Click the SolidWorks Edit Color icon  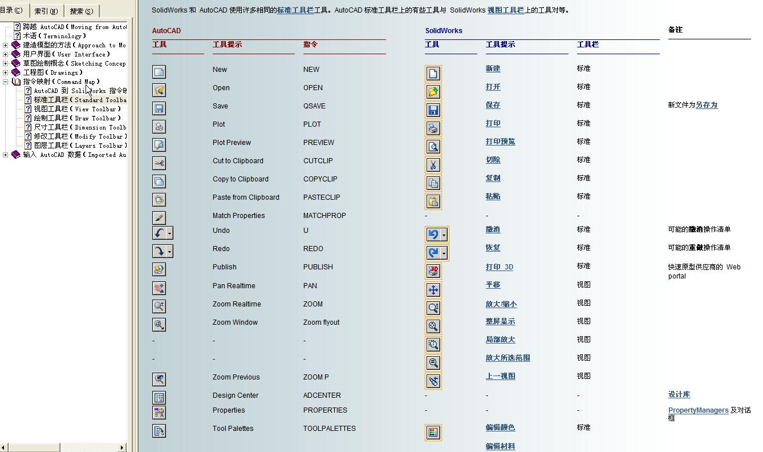(x=433, y=432)
